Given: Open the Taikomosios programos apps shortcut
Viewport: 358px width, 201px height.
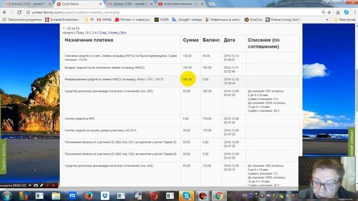Looking at the screenshot, I should (22, 20).
